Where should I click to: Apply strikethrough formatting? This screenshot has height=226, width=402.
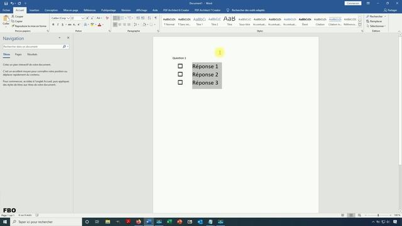tap(70, 24)
